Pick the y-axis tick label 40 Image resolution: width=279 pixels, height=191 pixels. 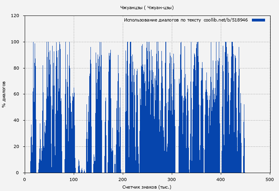coord(16,121)
